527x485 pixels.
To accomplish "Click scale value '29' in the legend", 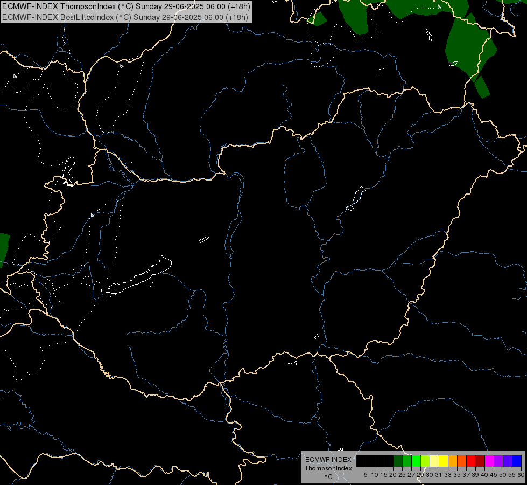I will pyautogui.click(x=421, y=475).
